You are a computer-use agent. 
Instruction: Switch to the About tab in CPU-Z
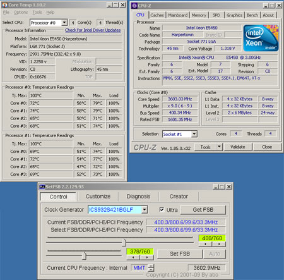pos(268,15)
